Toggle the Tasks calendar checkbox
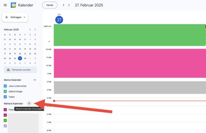The image size is (206, 133). (x=5, y=97)
